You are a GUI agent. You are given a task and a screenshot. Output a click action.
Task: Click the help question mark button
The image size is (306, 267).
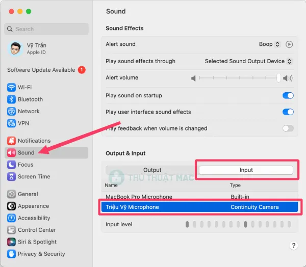(x=293, y=246)
